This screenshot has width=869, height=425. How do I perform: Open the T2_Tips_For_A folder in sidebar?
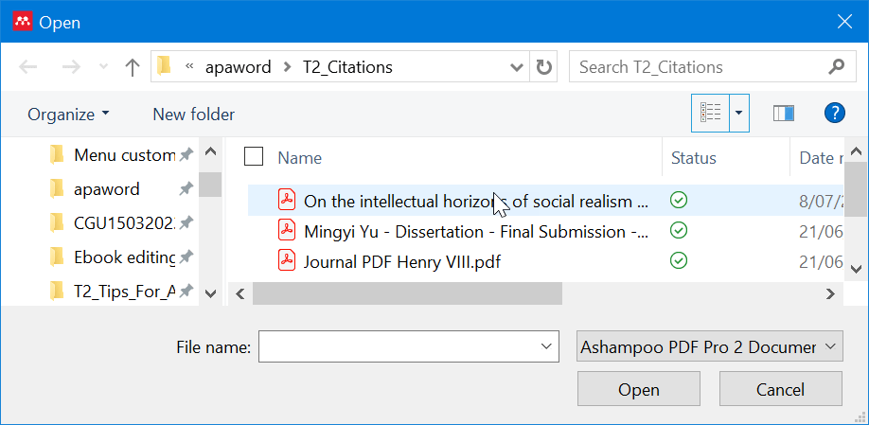[112, 291]
